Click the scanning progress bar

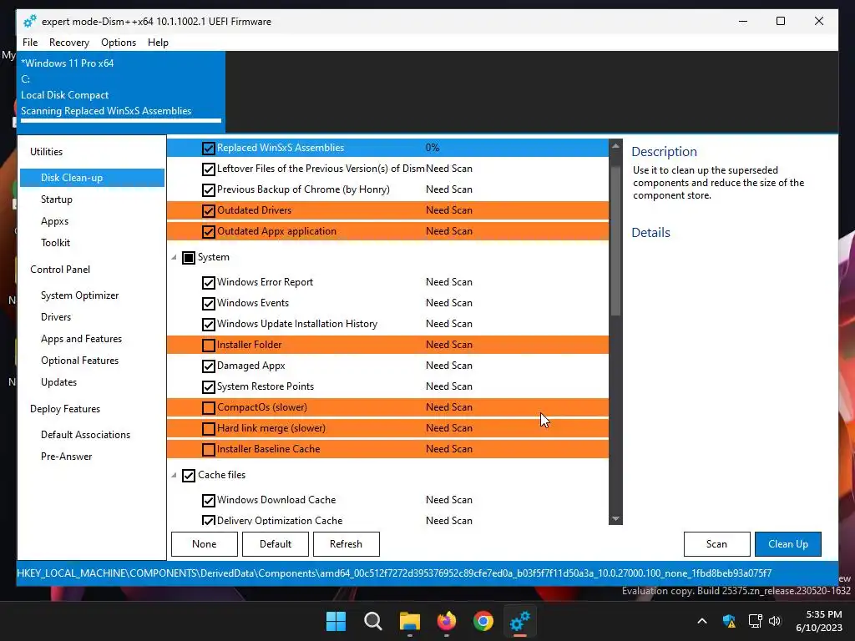pyautogui.click(x=121, y=120)
